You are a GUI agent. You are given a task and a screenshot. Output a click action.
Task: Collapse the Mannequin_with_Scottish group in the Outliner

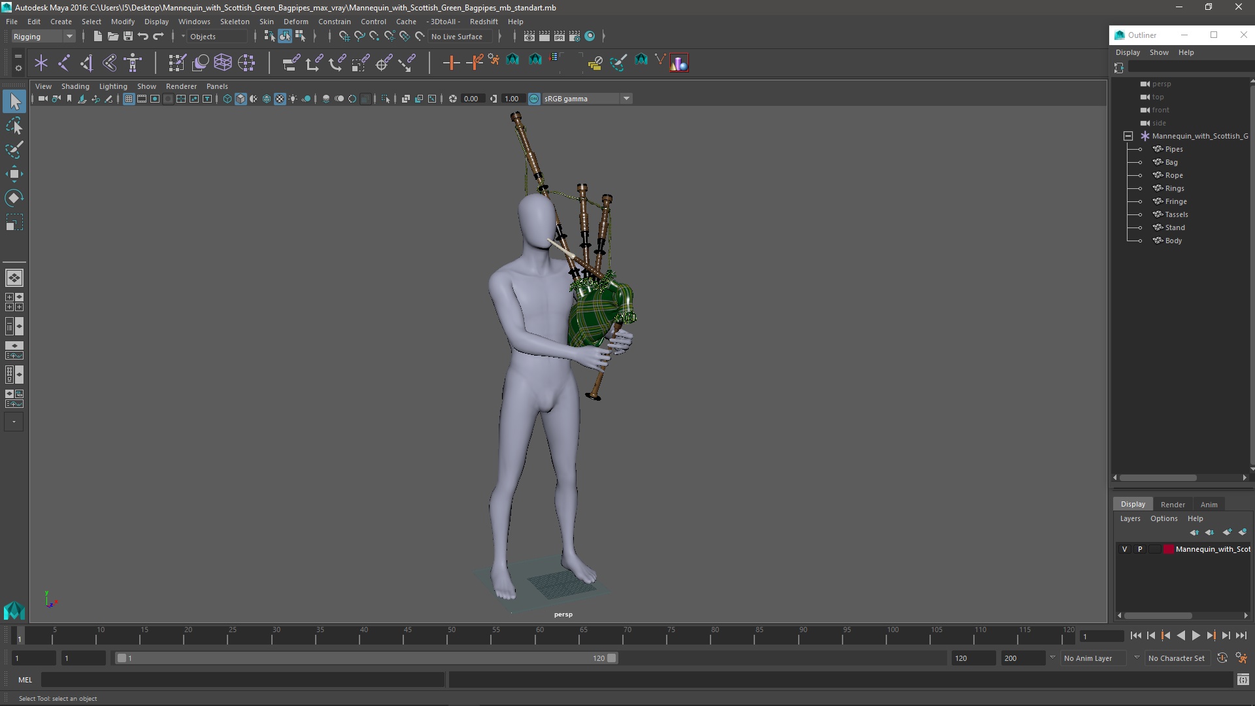click(x=1128, y=136)
